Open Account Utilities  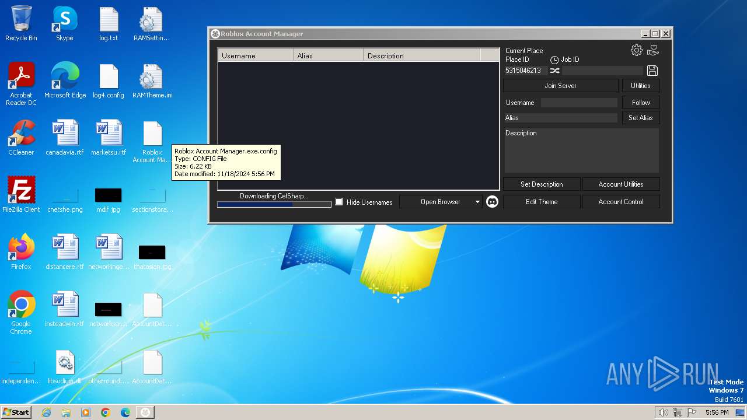pyautogui.click(x=621, y=184)
